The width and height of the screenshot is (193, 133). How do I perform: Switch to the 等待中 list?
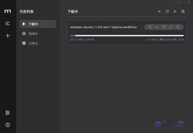click(38, 34)
